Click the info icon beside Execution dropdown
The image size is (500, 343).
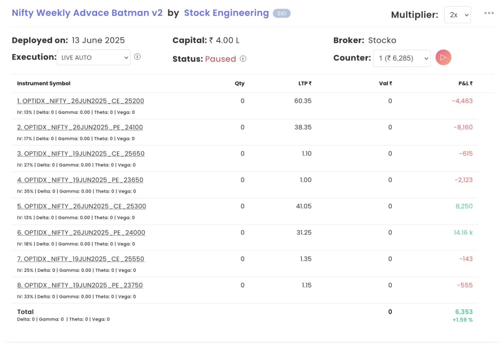137,57
